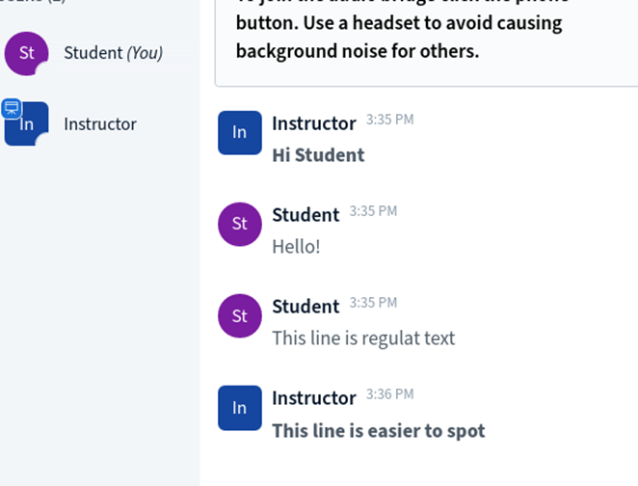
Task: Click Student avatar beside the "Hello!" message
Action: pyautogui.click(x=240, y=224)
